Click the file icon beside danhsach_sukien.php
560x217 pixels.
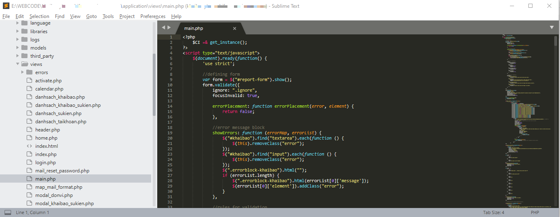pos(29,113)
